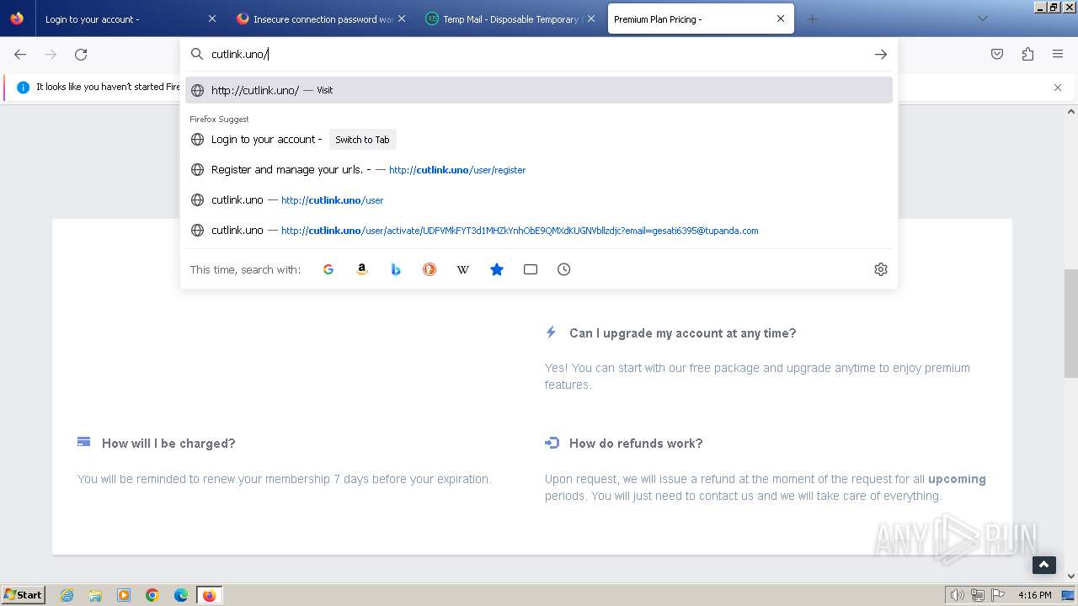
Task: Search with Bing this time
Action: [396, 269]
